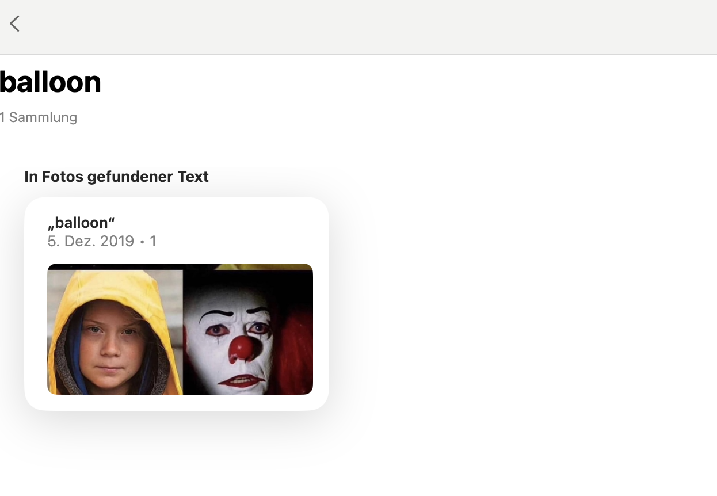Click the large "balloon" page title
717x496 pixels.
point(50,82)
